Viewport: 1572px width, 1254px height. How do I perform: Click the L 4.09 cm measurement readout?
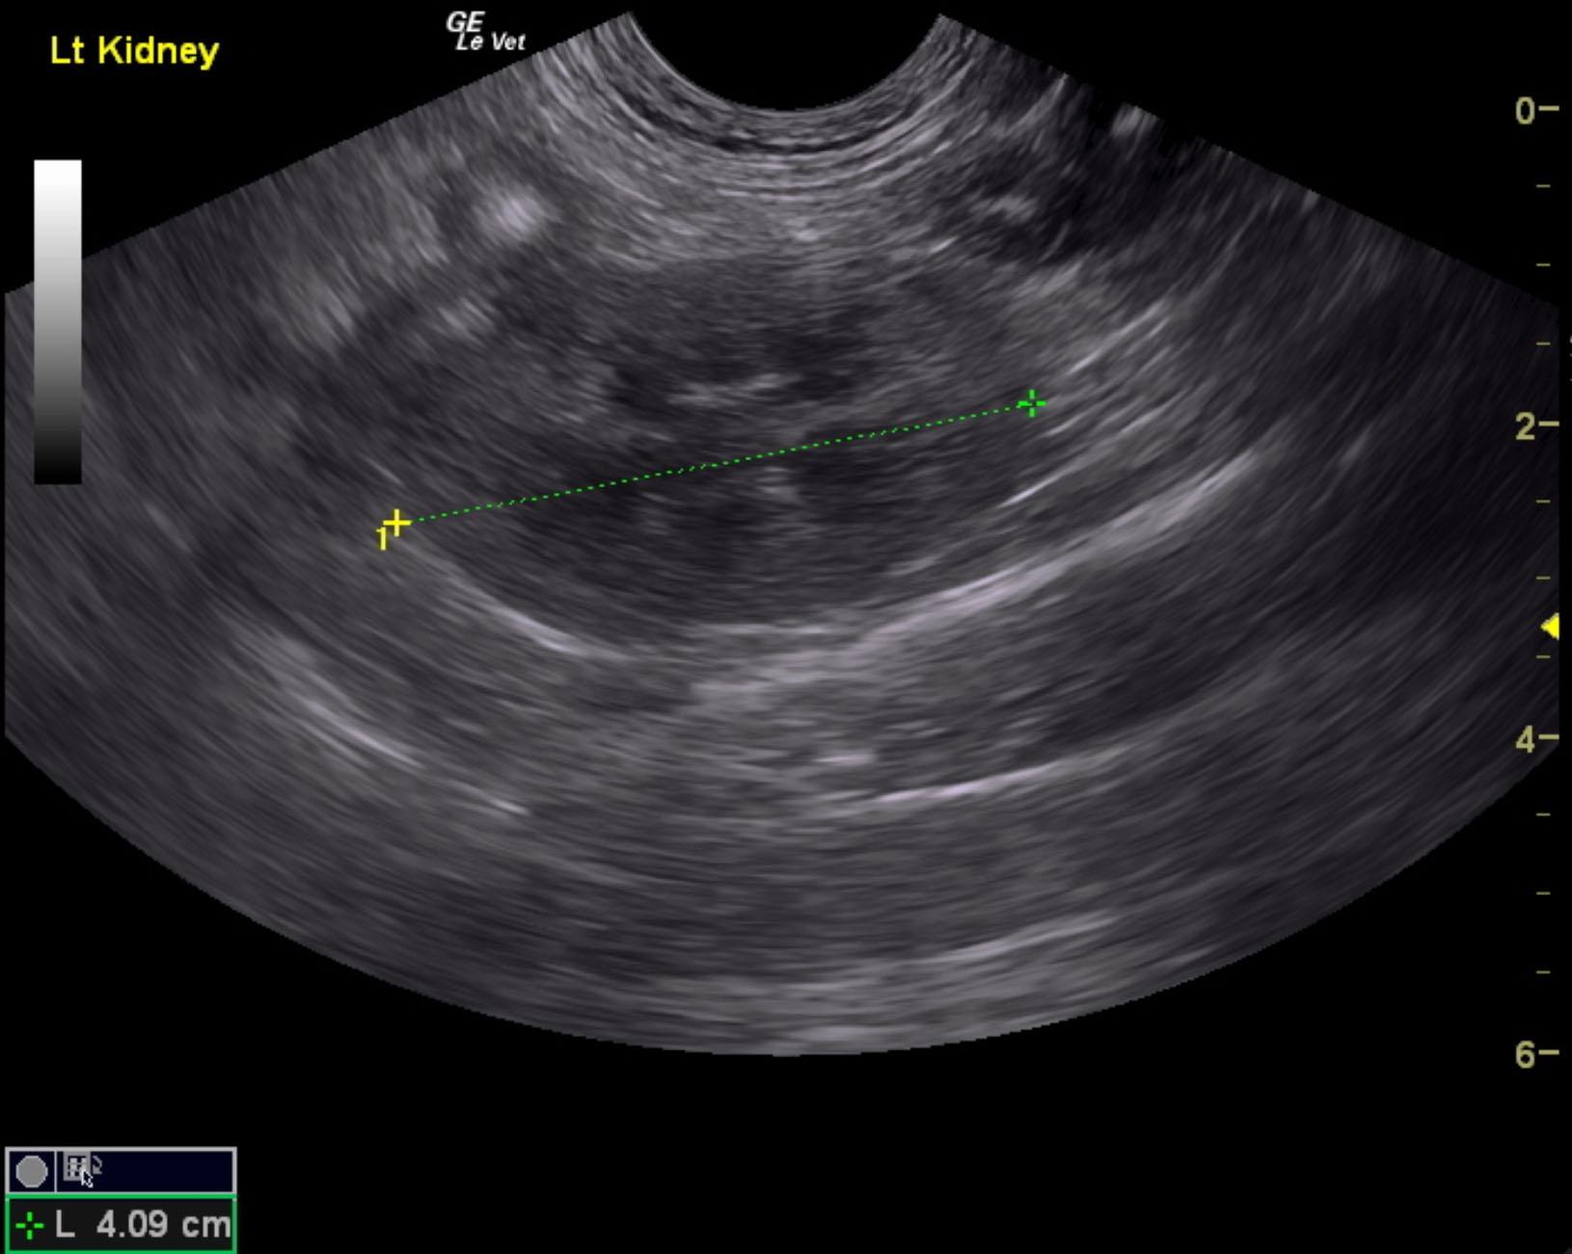tap(143, 1225)
